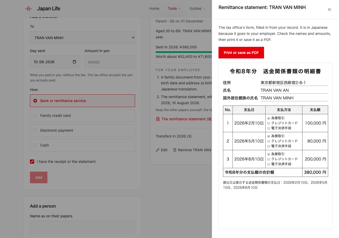Click Print or save as PDF
This screenshot has height=238, width=339.
[x=241, y=53]
